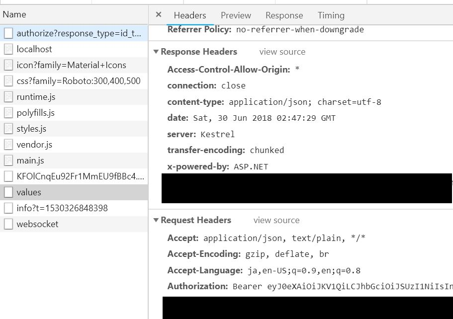Switch to the Response tab
Viewport: 453px width, 319px height.
point(284,15)
